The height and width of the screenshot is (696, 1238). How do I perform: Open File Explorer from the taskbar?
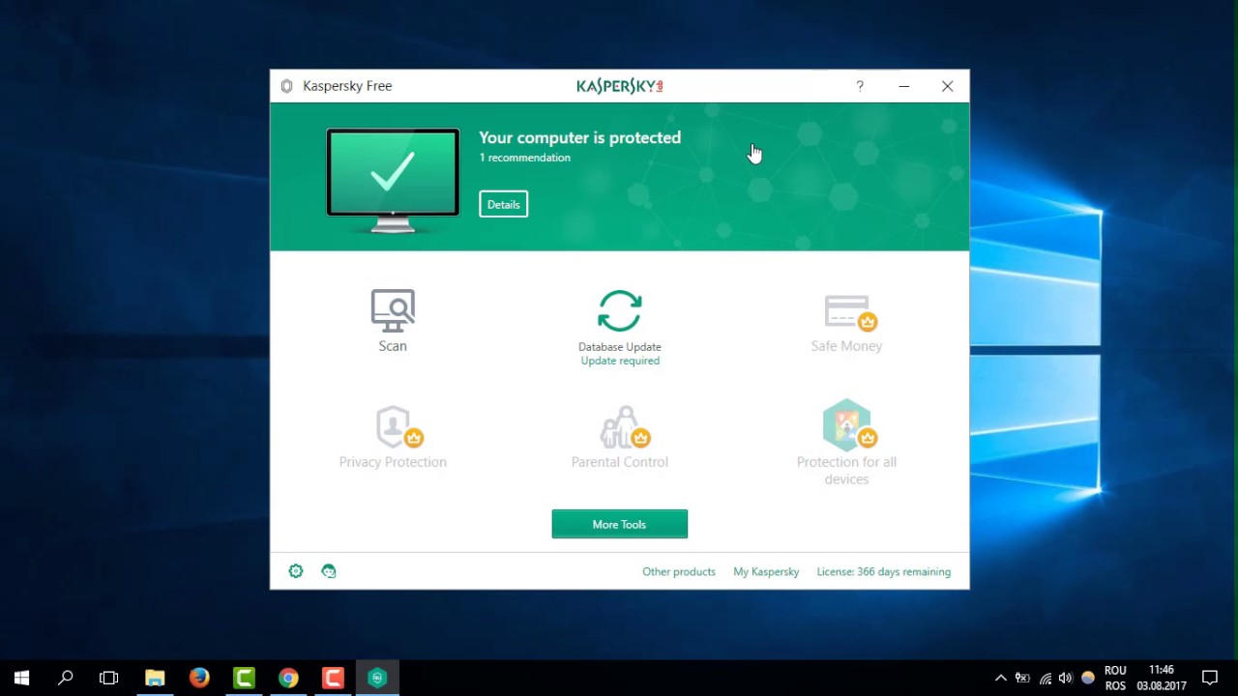(x=155, y=678)
